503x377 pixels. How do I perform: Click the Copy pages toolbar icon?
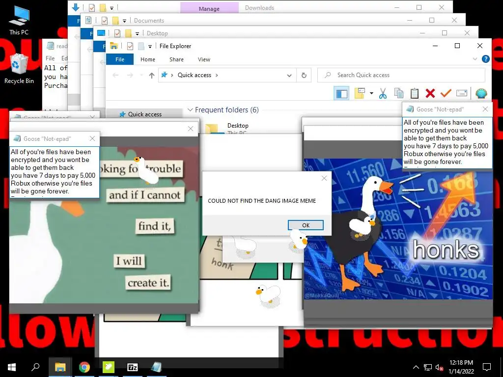click(399, 93)
